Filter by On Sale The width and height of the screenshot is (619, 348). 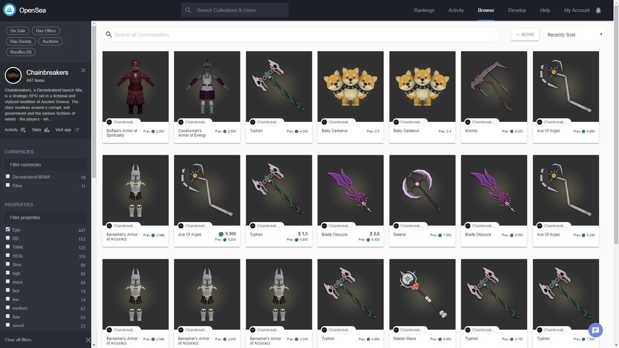pyautogui.click(x=18, y=31)
